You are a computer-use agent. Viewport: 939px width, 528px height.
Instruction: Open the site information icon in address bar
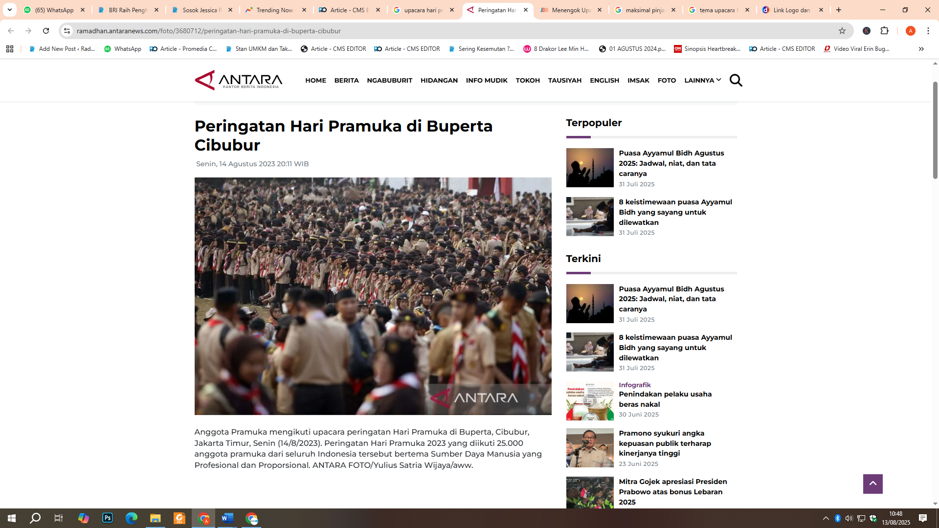coord(67,31)
